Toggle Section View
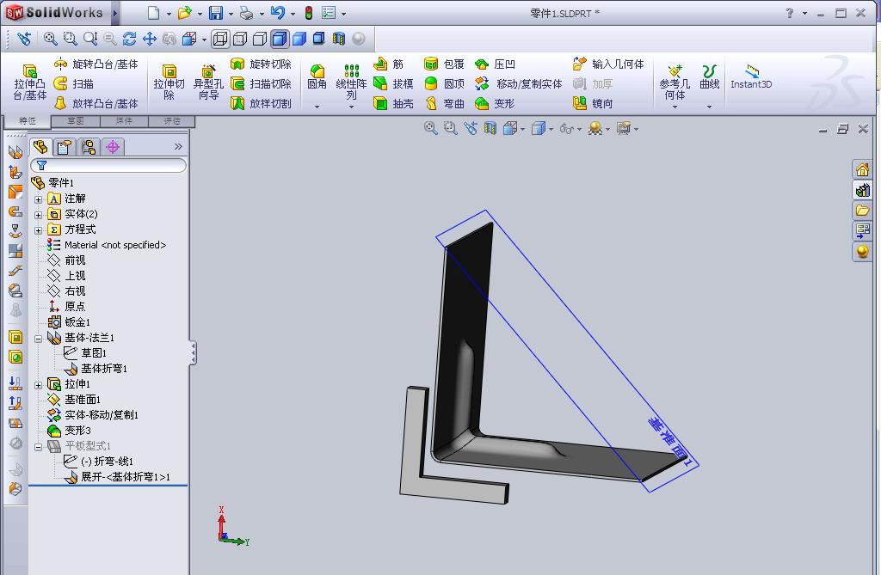881x575 pixels. tap(338, 38)
